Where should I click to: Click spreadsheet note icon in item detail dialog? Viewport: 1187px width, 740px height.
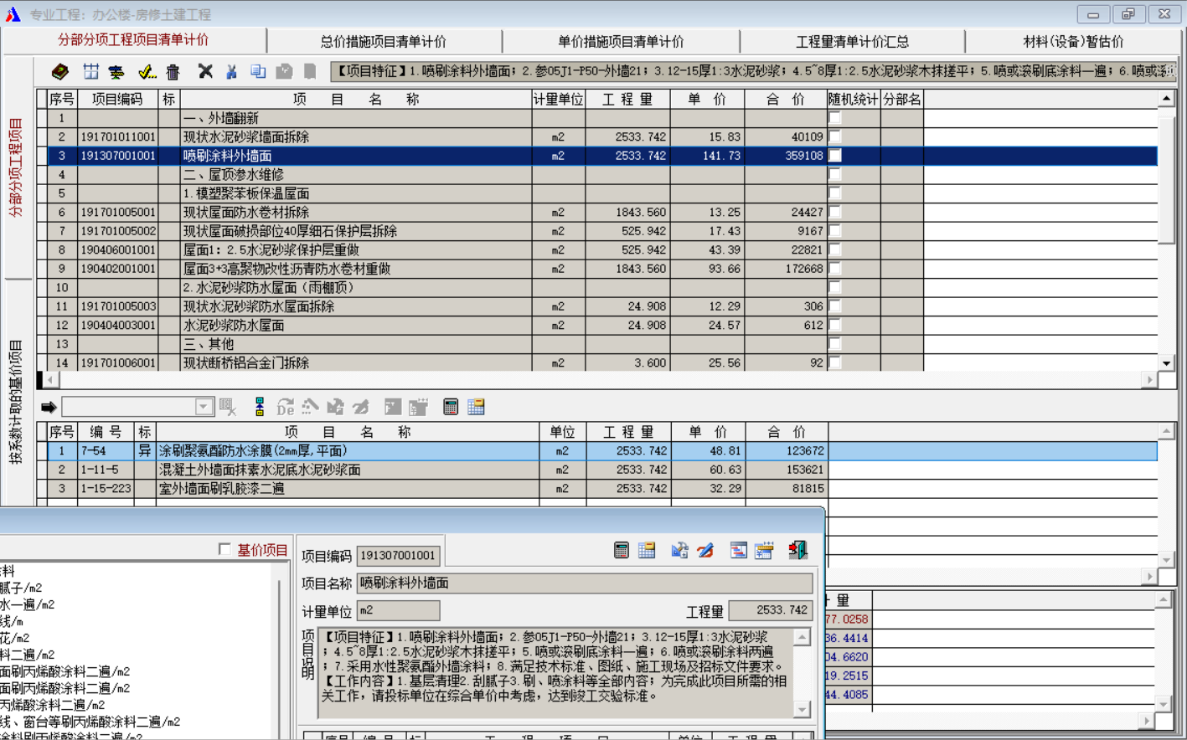click(x=647, y=550)
